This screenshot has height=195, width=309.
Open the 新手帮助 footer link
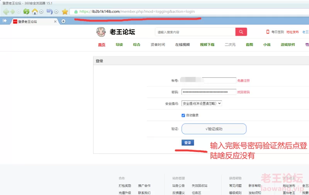[x=255, y=186]
